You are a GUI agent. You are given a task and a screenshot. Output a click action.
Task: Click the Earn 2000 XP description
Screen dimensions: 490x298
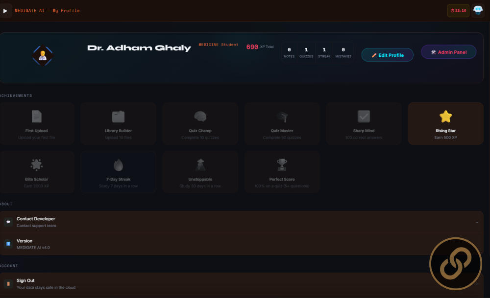(x=37, y=186)
